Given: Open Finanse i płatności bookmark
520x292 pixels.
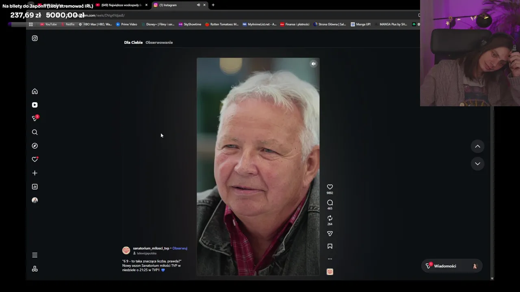Looking at the screenshot, I should 295,24.
